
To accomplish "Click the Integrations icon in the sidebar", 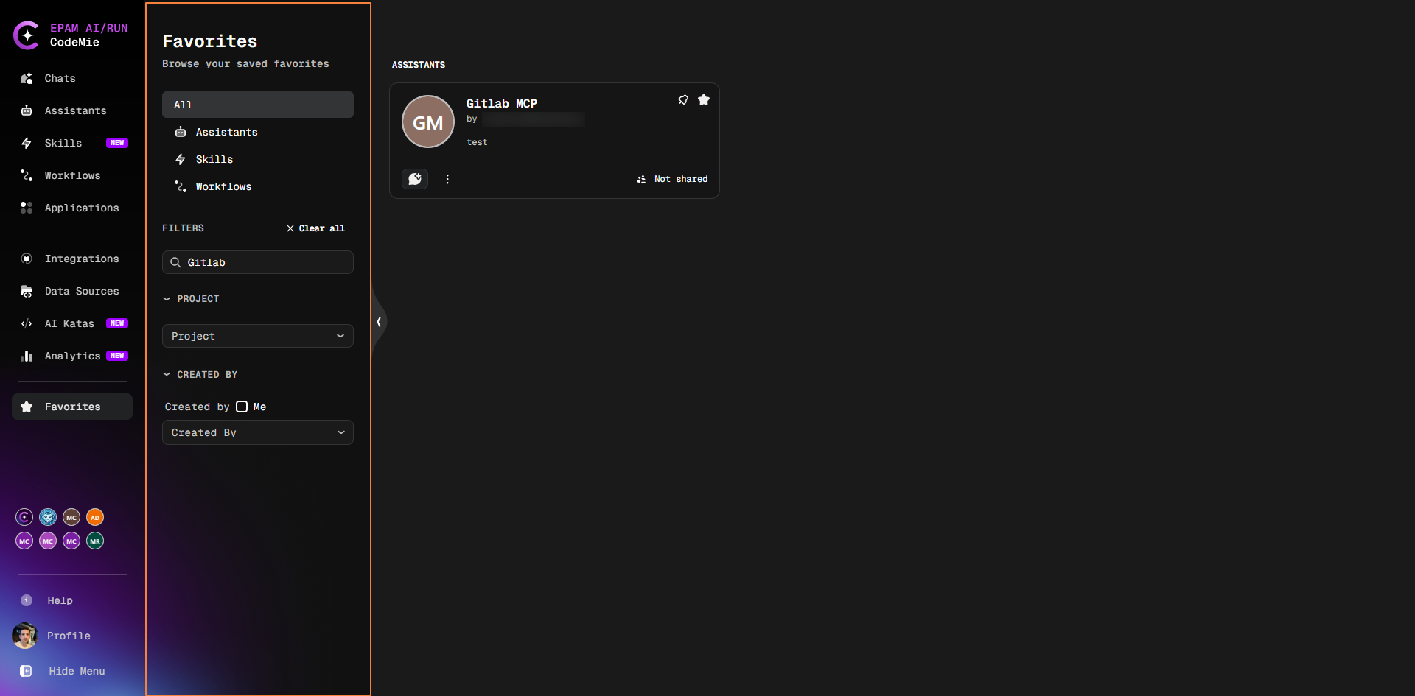I will tap(27, 259).
